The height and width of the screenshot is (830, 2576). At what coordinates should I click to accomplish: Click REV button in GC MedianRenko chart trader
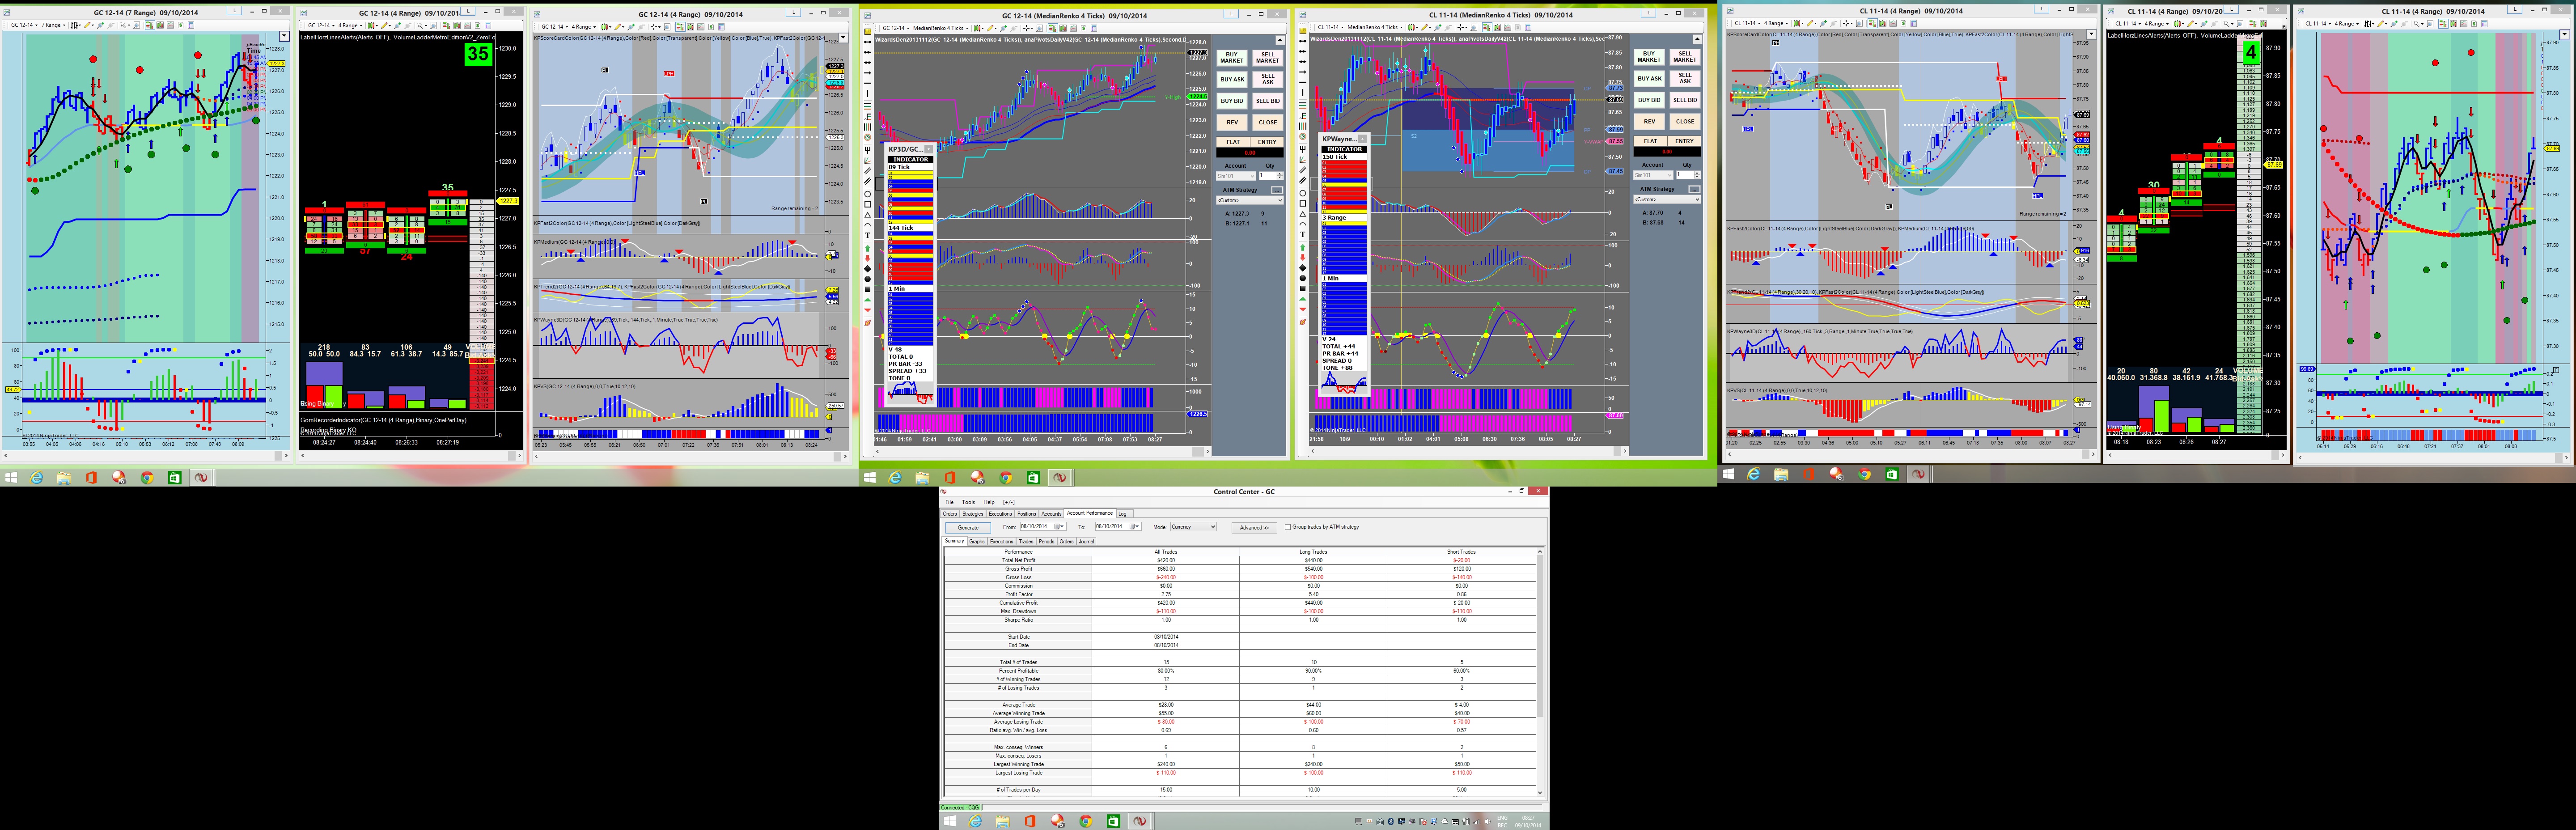pyautogui.click(x=1232, y=122)
